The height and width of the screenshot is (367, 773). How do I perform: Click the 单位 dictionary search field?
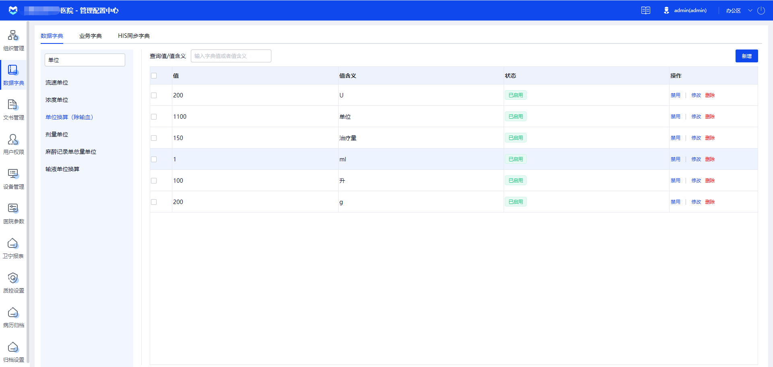click(85, 60)
